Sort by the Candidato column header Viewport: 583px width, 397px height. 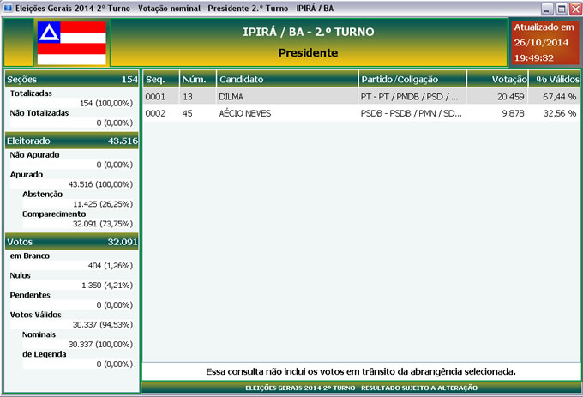coord(287,79)
